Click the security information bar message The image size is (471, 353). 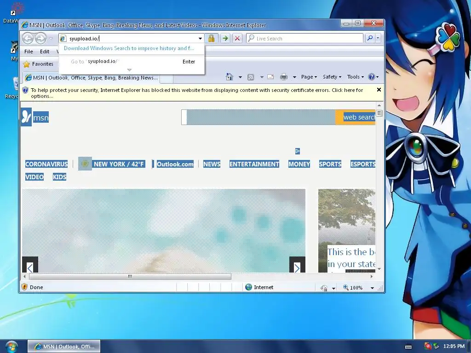point(197,93)
